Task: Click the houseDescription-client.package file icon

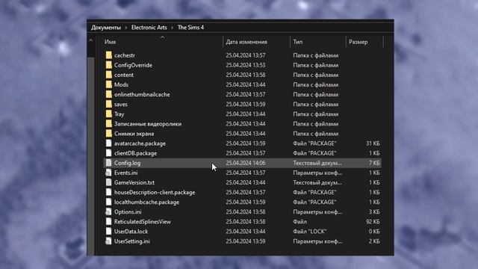Action: pos(108,192)
